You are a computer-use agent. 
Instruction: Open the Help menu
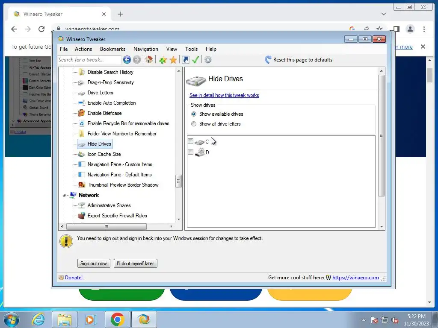211,49
